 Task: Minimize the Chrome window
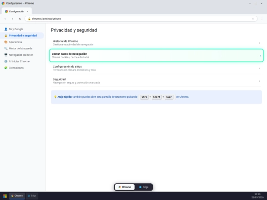coord(250,3)
